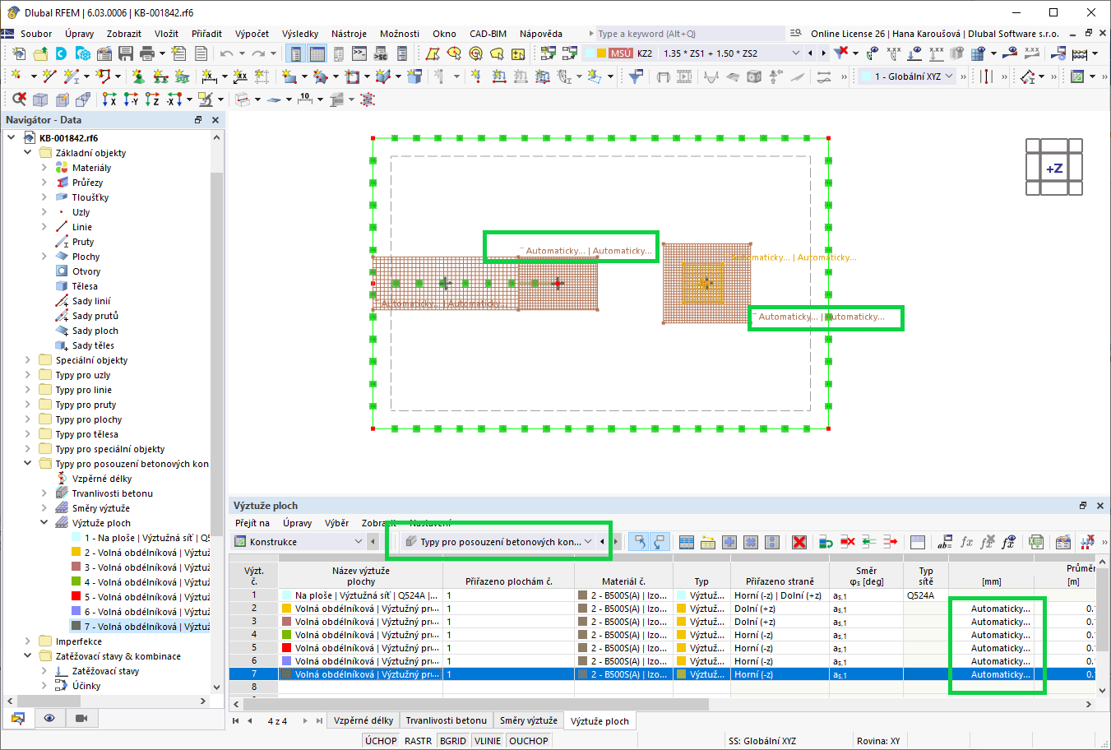Open the Přejít na table menu
The height and width of the screenshot is (750, 1111).
pos(252,523)
